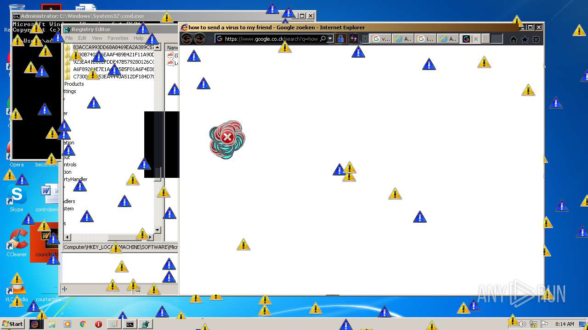Open Favorites star in Internet Explorer
The image size is (588, 330).
pos(525,39)
